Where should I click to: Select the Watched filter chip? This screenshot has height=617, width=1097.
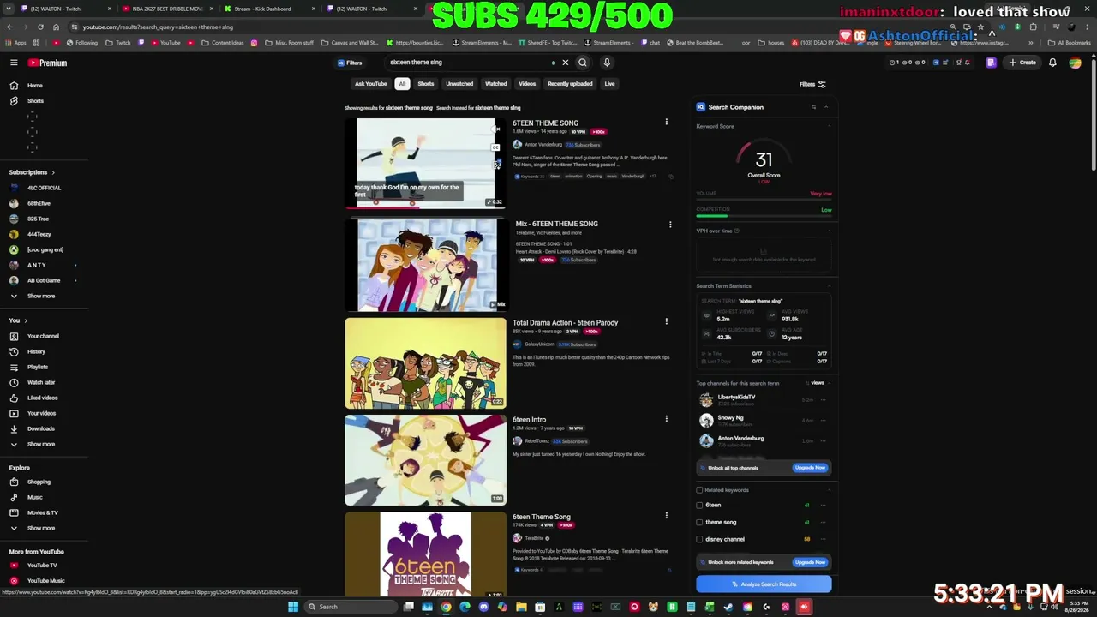point(496,84)
